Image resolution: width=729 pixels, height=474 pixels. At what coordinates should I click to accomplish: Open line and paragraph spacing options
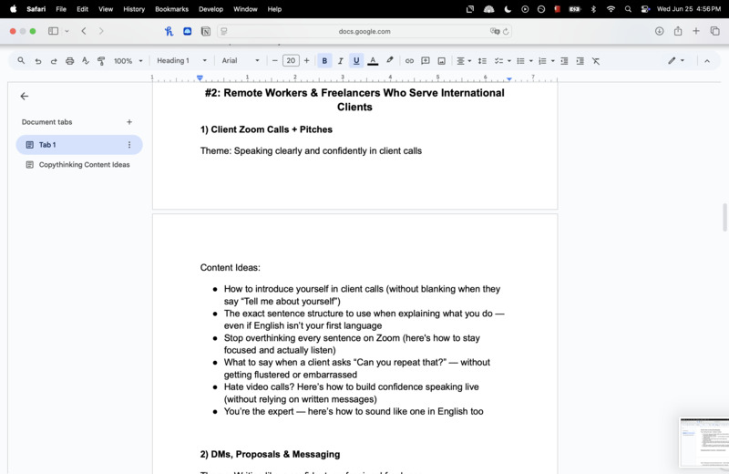(x=482, y=61)
